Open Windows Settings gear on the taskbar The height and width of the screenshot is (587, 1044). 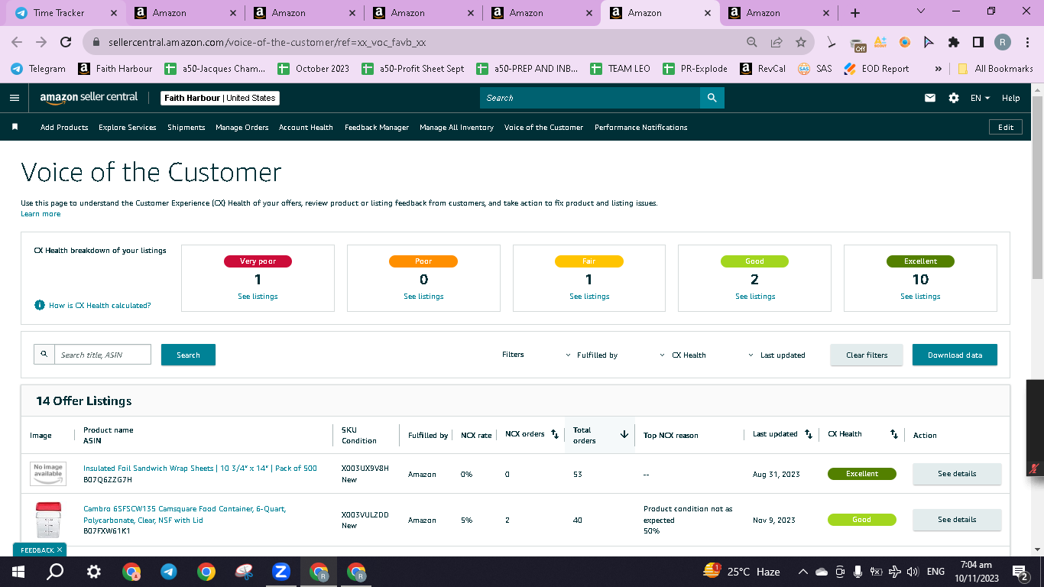[94, 572]
